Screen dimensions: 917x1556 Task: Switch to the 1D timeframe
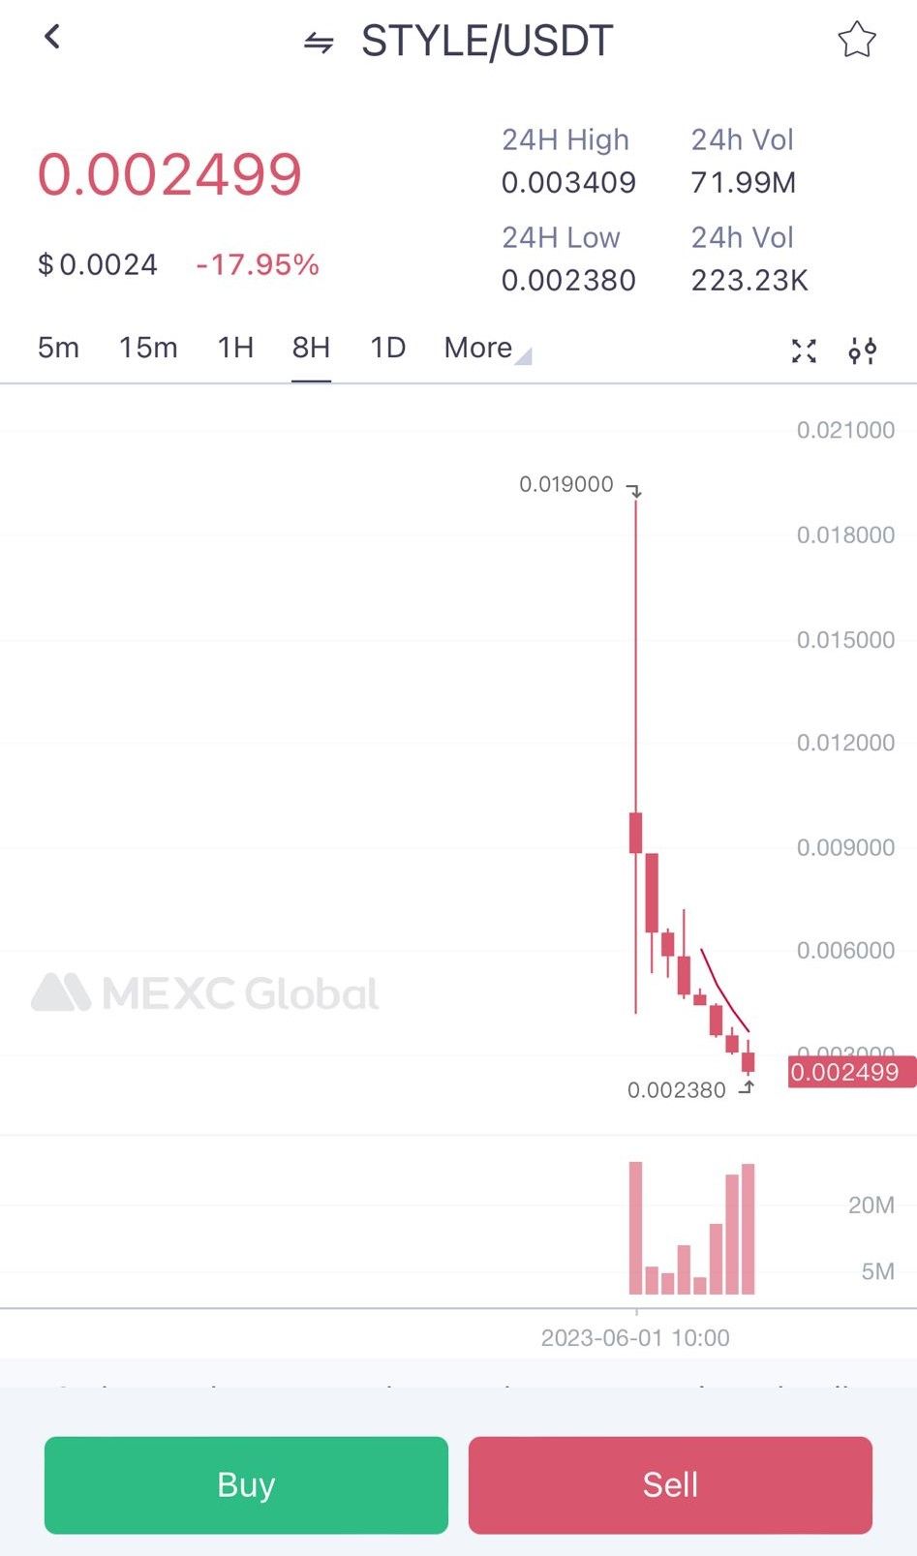click(387, 348)
